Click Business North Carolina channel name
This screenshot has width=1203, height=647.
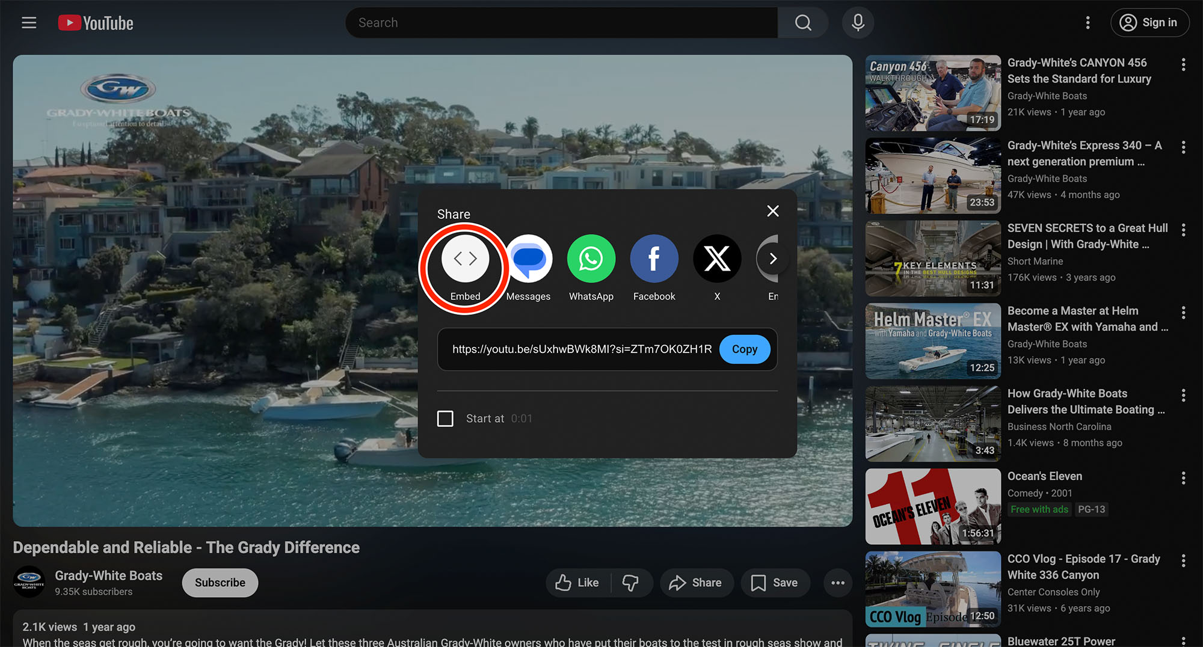click(1059, 426)
